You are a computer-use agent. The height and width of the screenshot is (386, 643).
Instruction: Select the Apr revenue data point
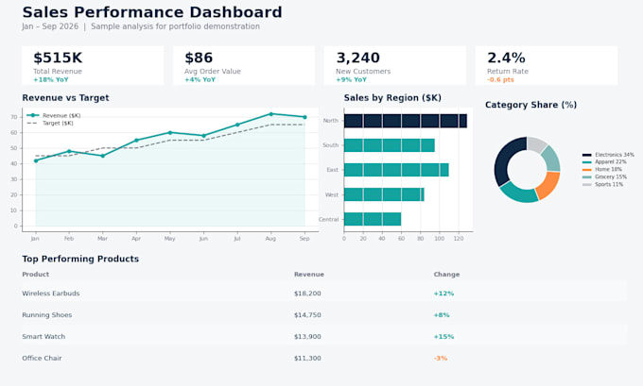136,141
